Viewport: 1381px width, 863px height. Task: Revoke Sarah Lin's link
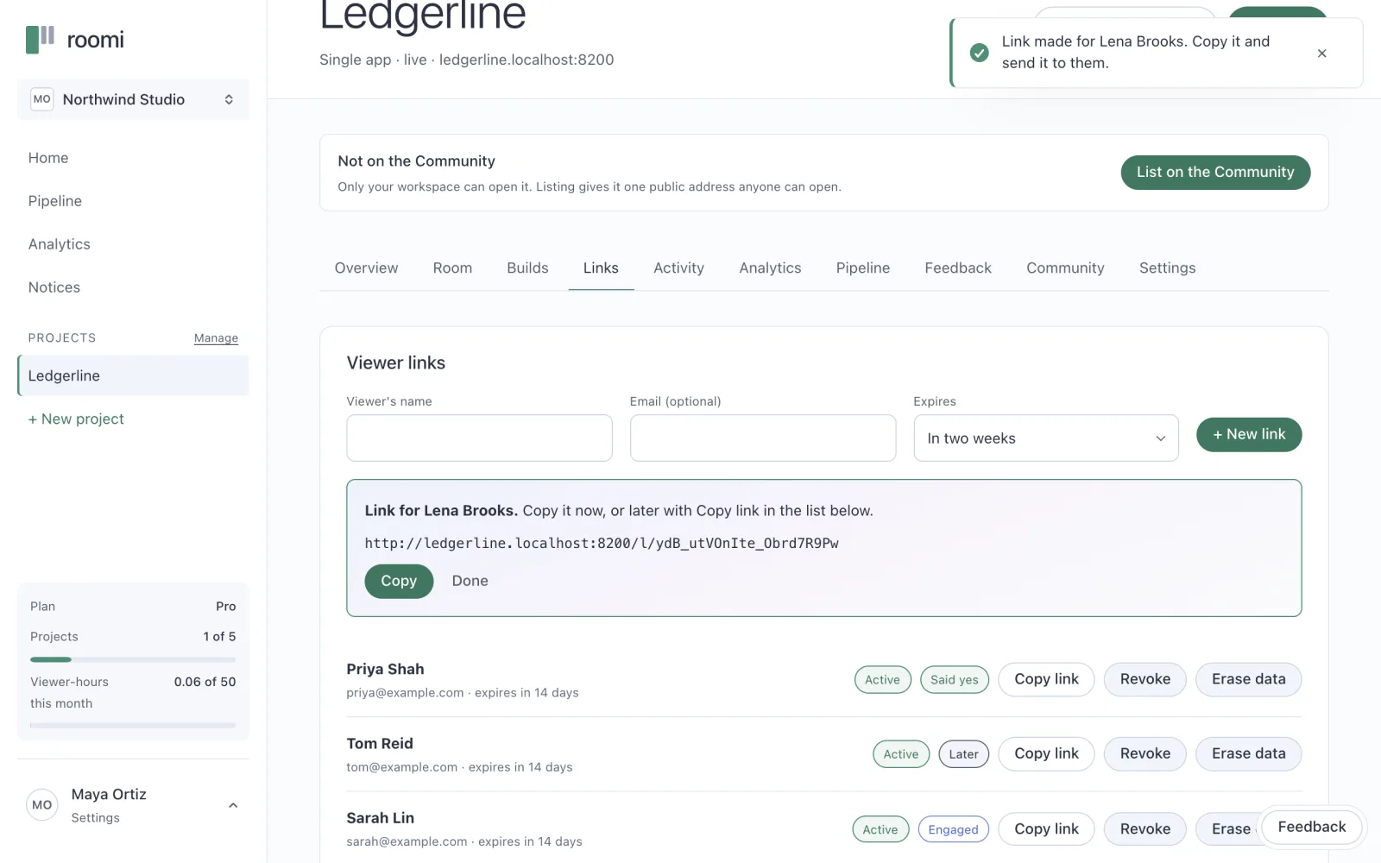click(x=1145, y=828)
